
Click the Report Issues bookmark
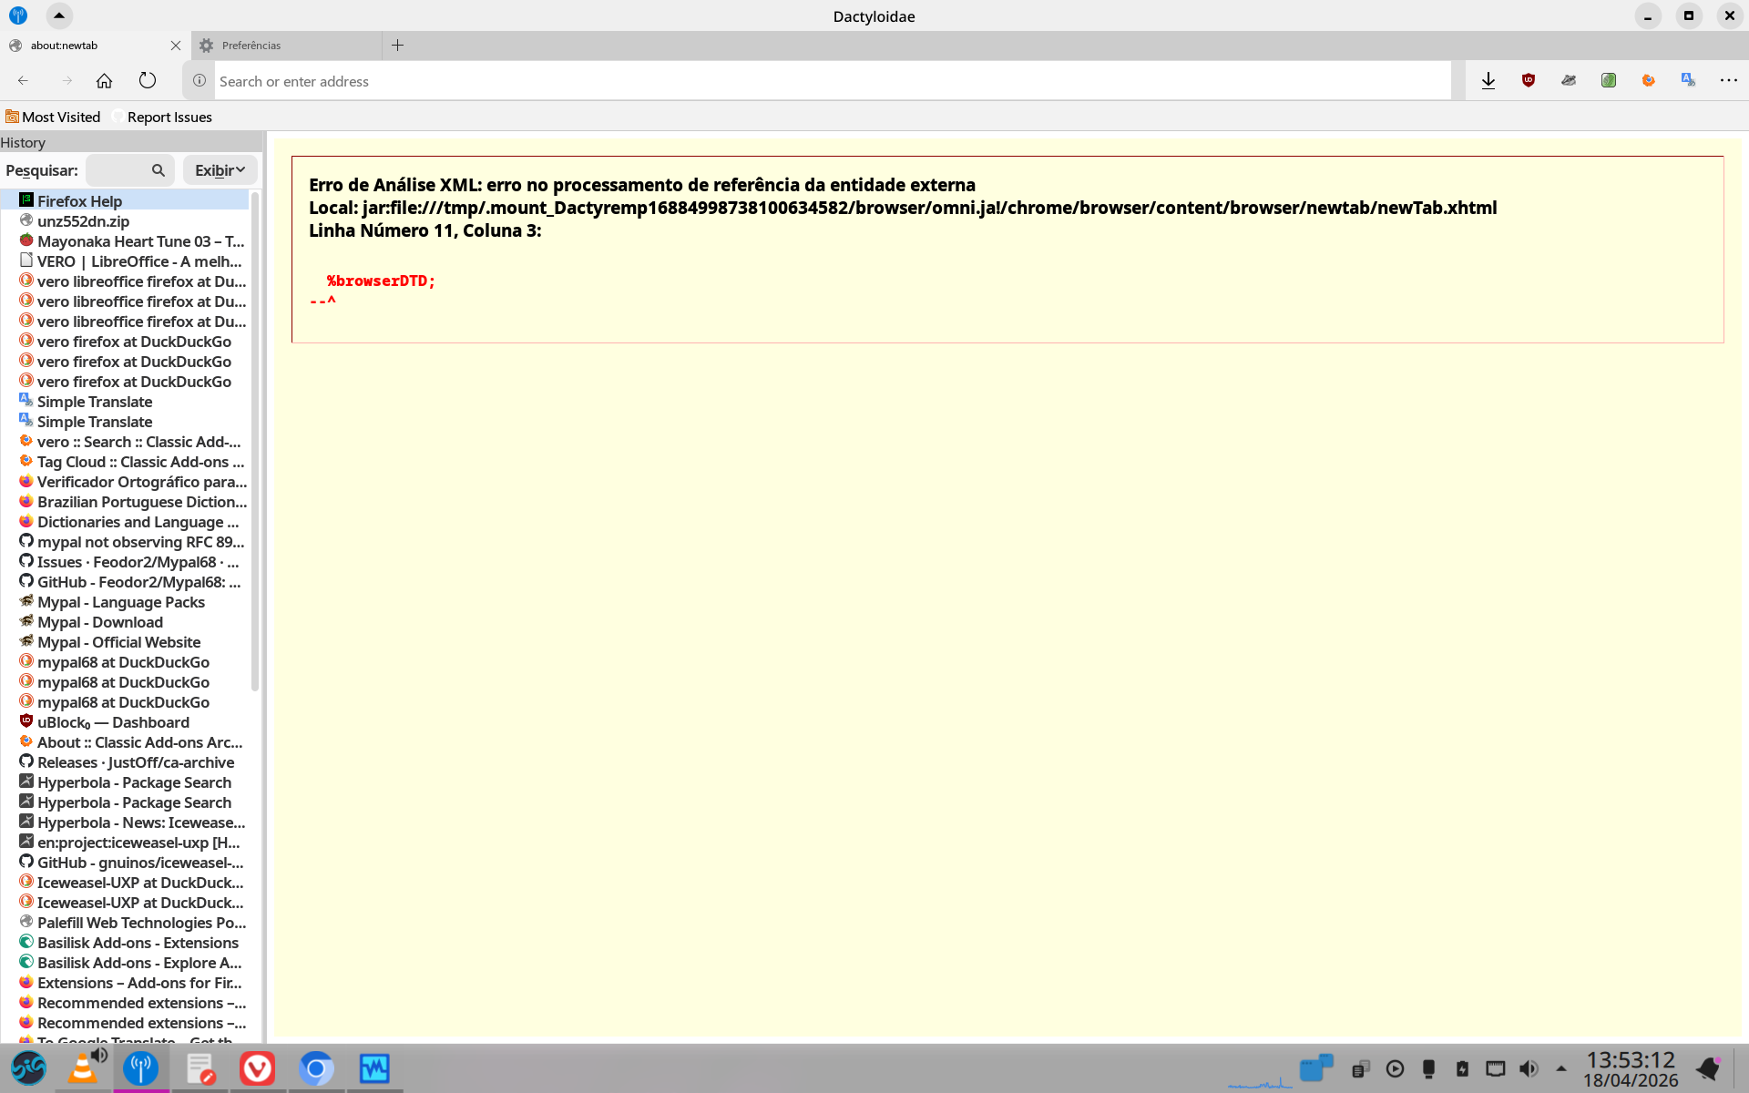coord(169,117)
